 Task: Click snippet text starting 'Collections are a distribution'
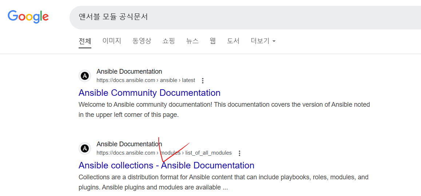pyautogui.click(x=223, y=182)
